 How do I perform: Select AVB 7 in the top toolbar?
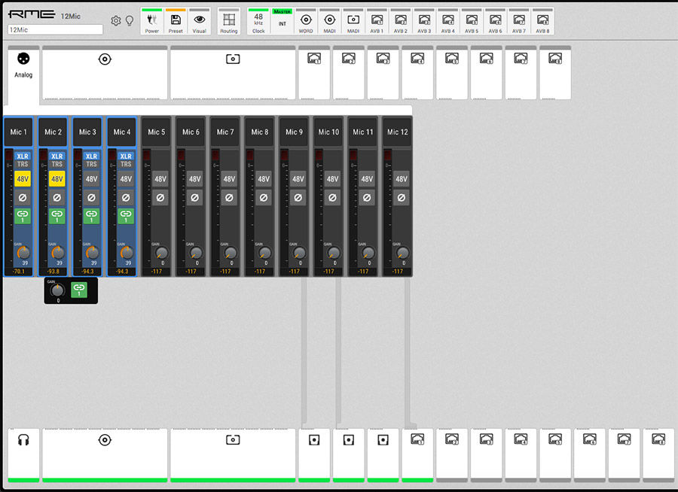click(x=519, y=21)
